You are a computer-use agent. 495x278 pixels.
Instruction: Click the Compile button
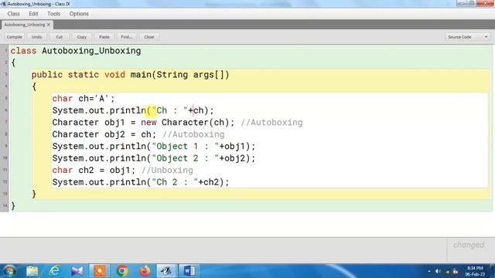tap(15, 37)
